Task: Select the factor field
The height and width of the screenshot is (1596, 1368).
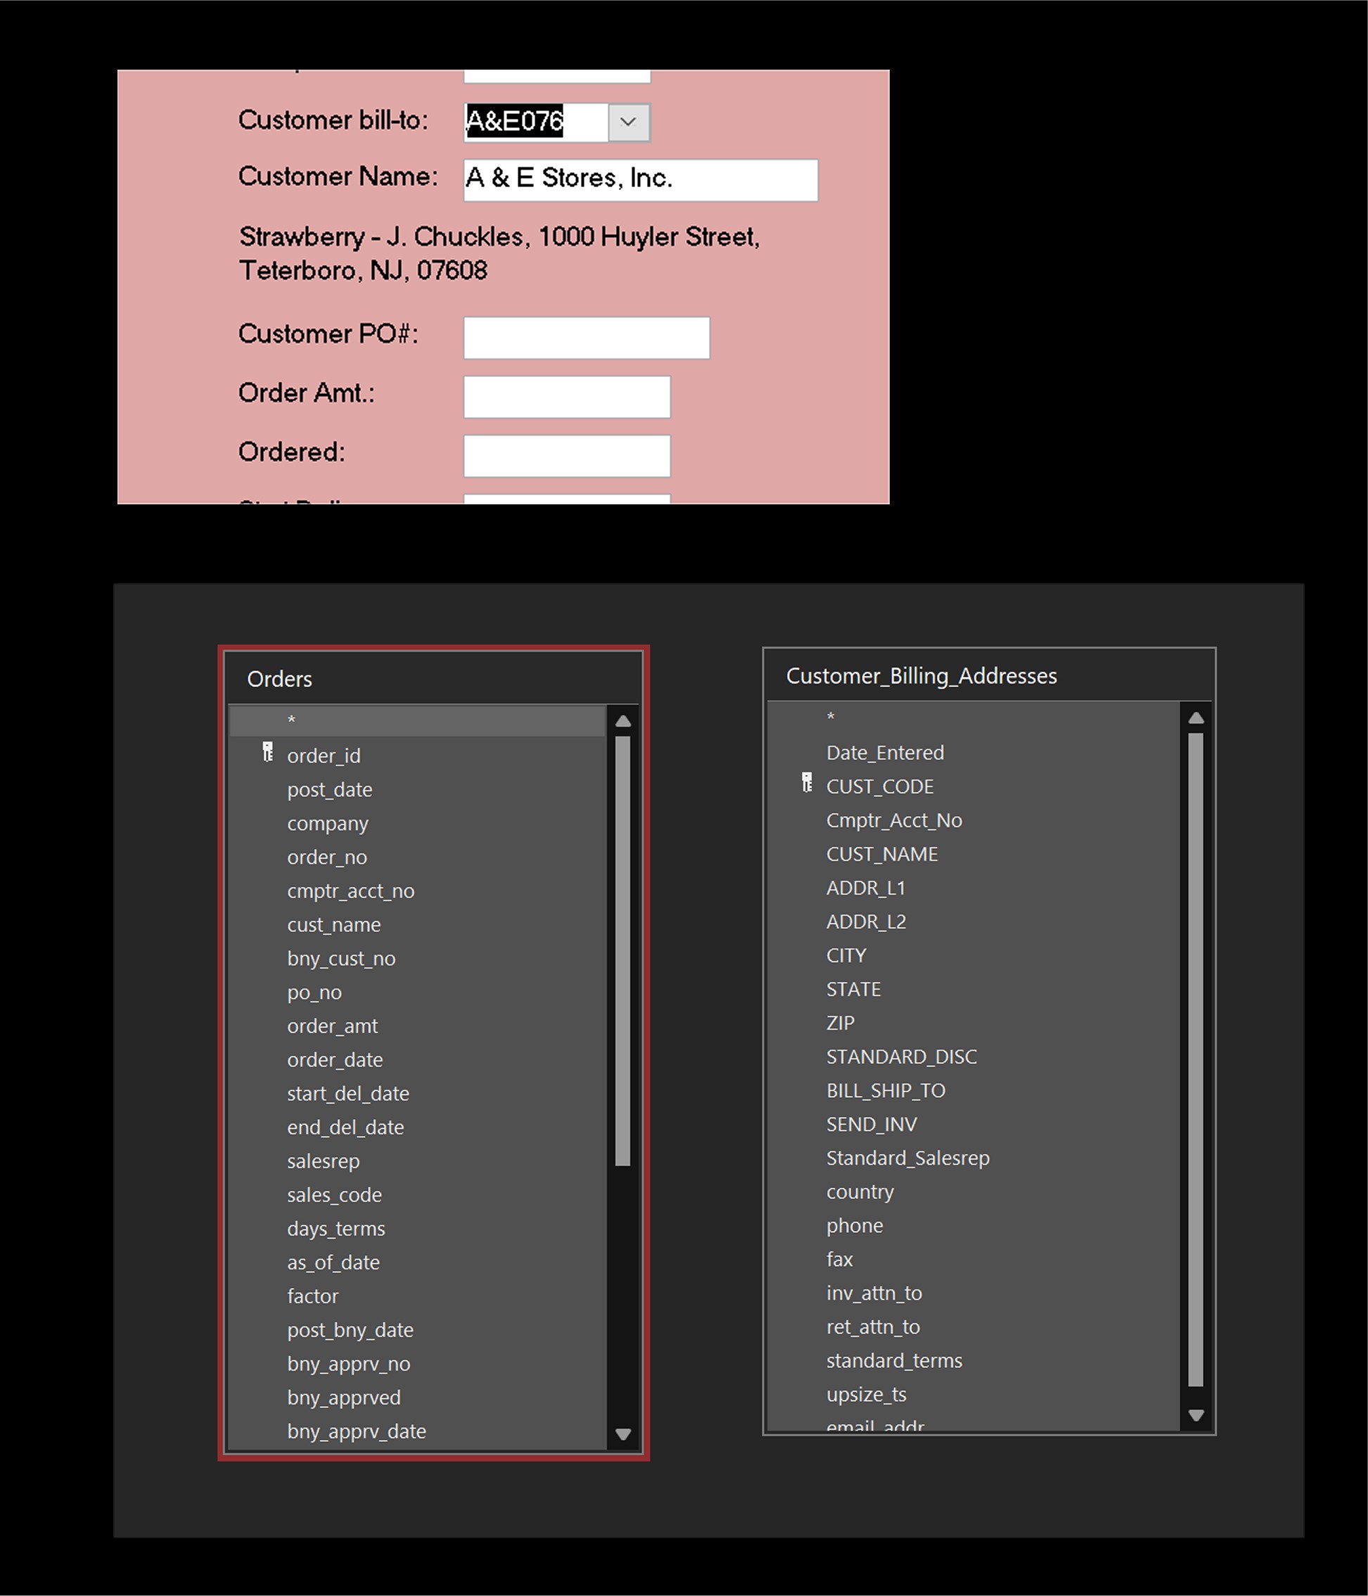Action: [418, 1297]
